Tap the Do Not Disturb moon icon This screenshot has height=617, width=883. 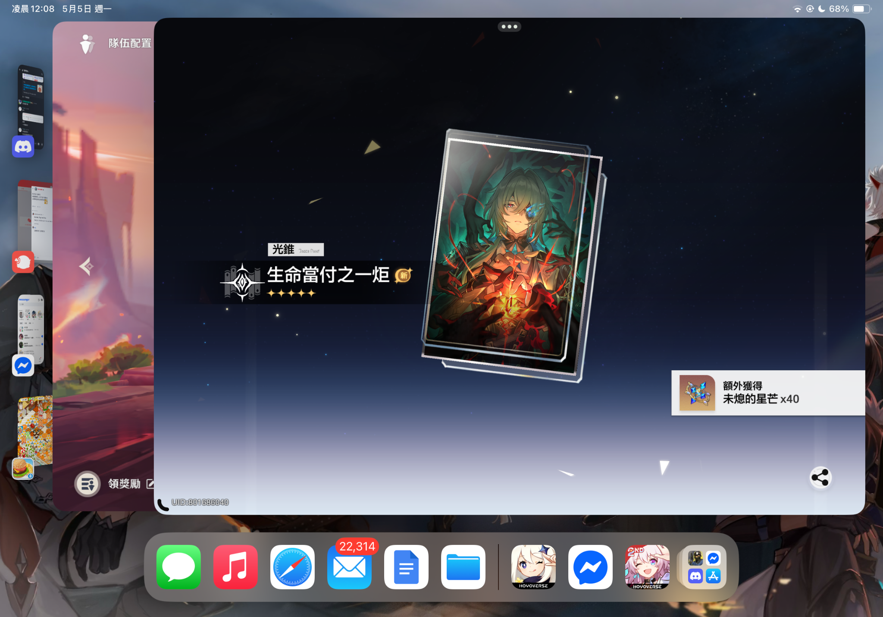click(821, 9)
